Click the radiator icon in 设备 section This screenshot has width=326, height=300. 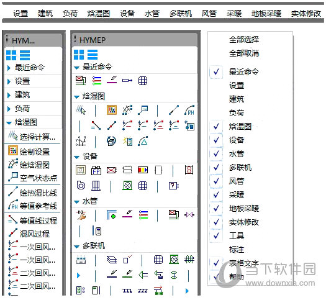coord(96,186)
